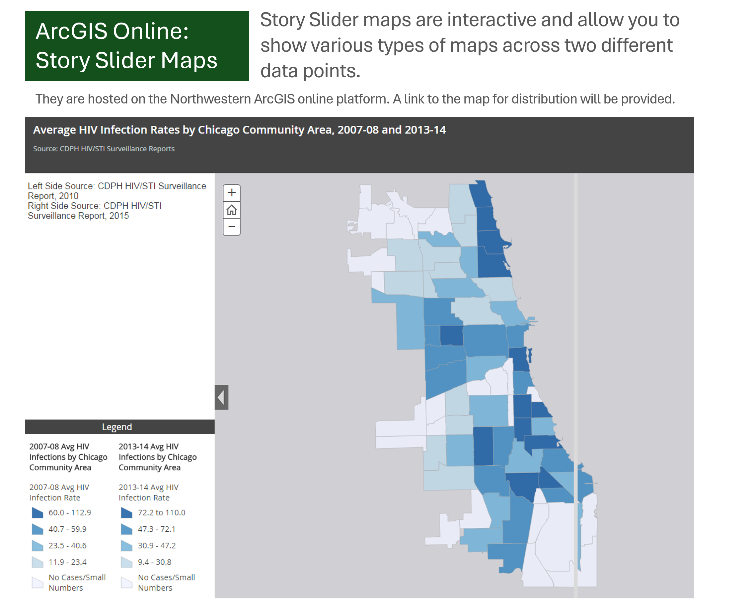Zoom in on the map with plus button

[232, 193]
